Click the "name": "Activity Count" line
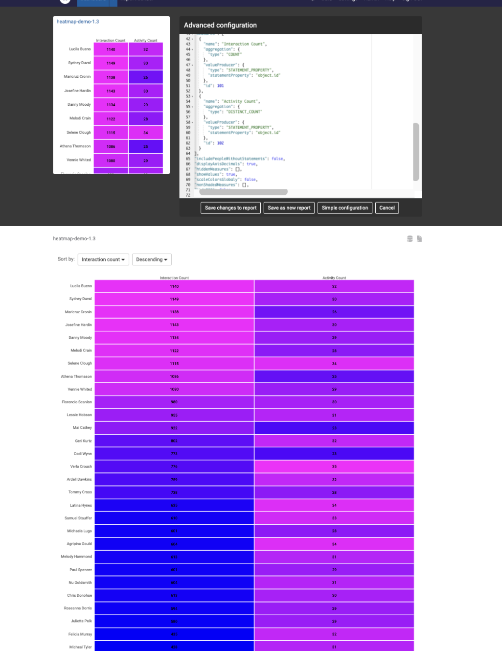The height and width of the screenshot is (651, 502). [232, 101]
